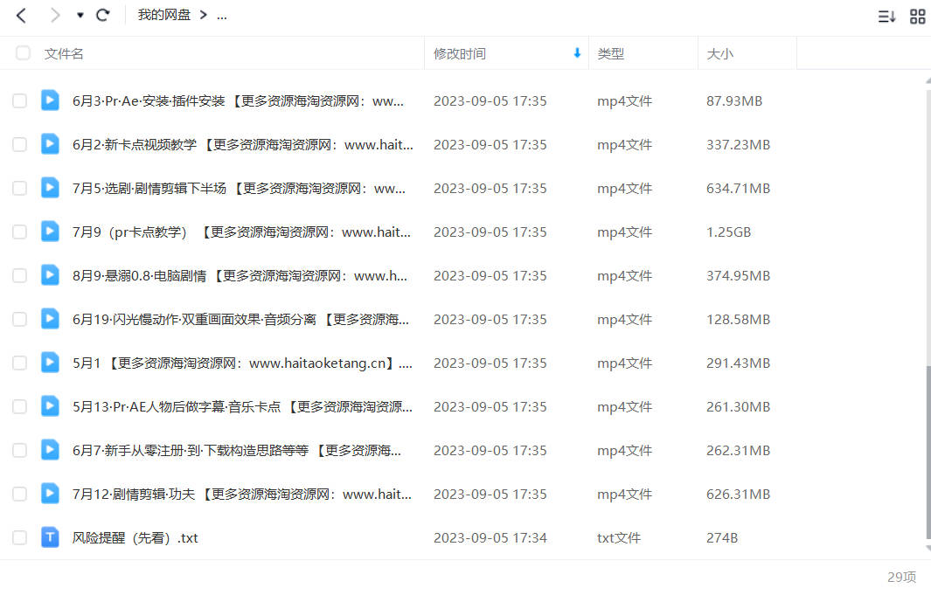The height and width of the screenshot is (595, 931).
Task: Open the navigation history dropdown arrow
Action: tap(80, 16)
